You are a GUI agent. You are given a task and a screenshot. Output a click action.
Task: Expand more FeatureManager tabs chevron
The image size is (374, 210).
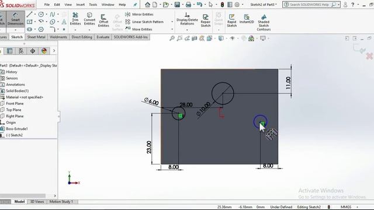[x=54, y=51]
